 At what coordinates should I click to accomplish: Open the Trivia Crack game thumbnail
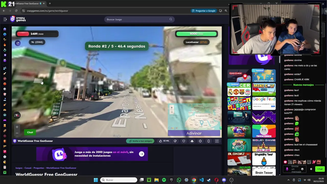[x=264, y=131]
